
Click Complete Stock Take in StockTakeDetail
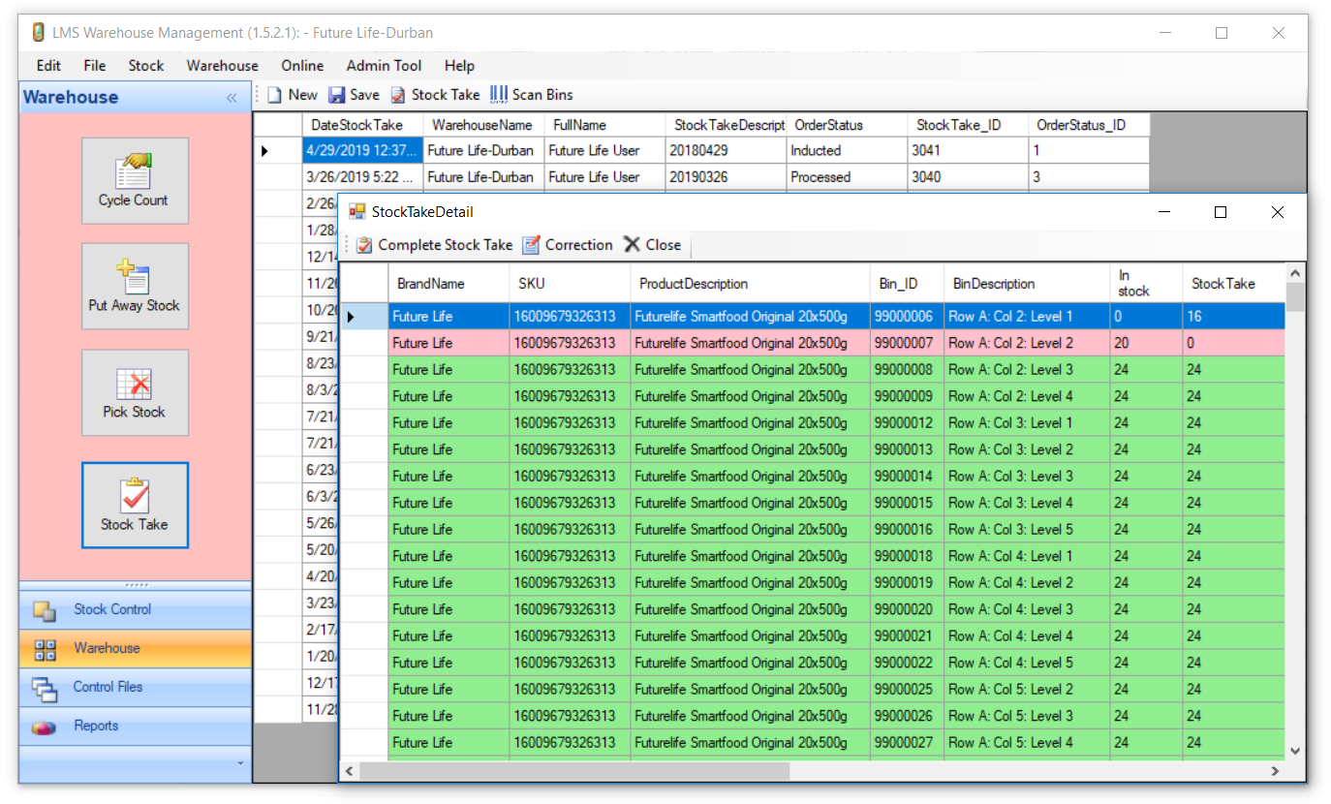pyautogui.click(x=434, y=245)
